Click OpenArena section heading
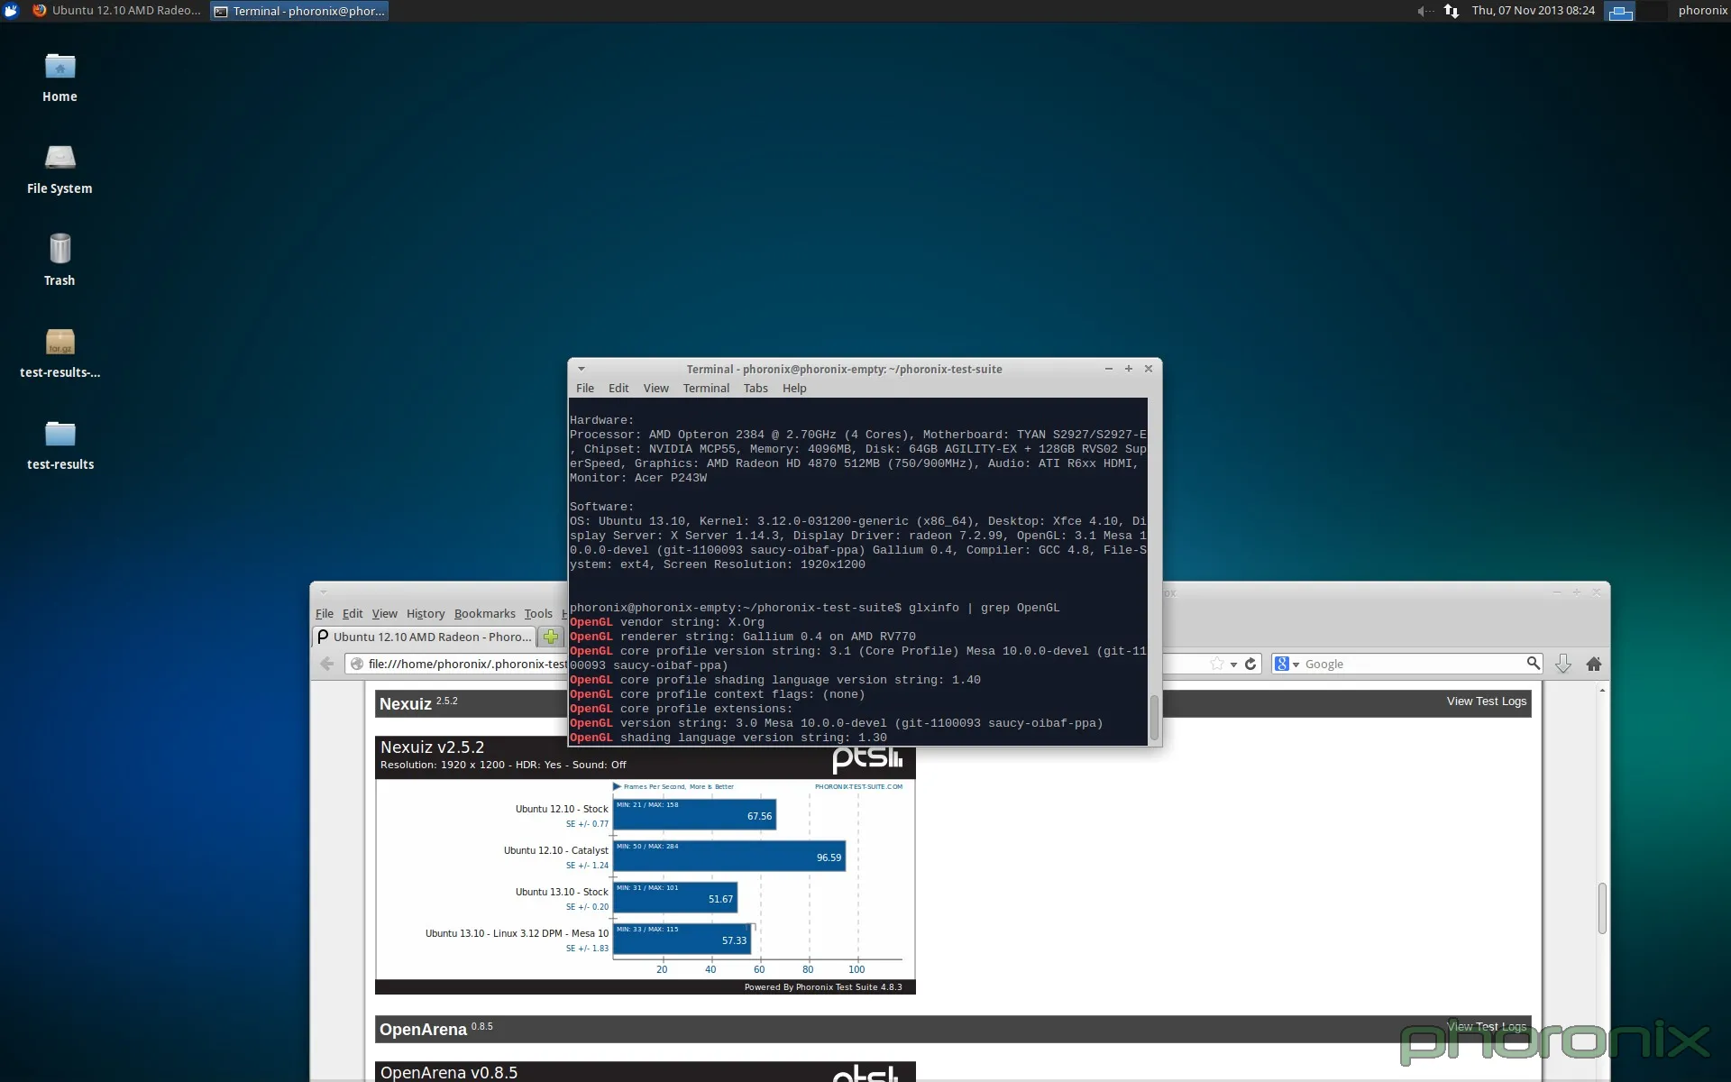 click(x=423, y=1030)
